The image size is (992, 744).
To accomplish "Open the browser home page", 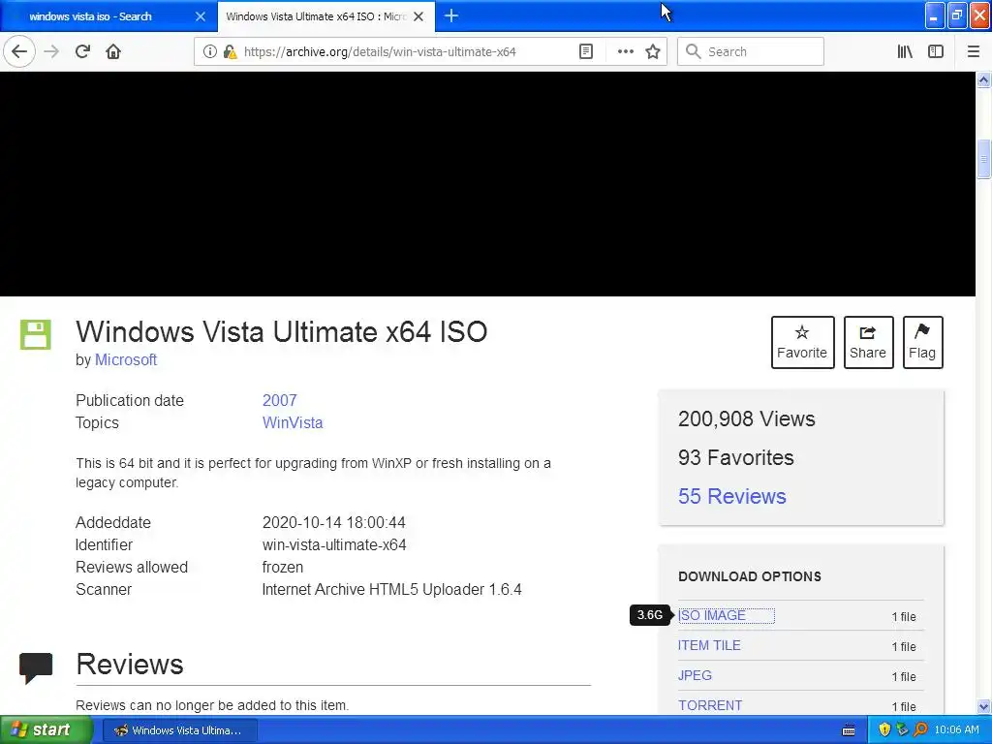I will (113, 51).
